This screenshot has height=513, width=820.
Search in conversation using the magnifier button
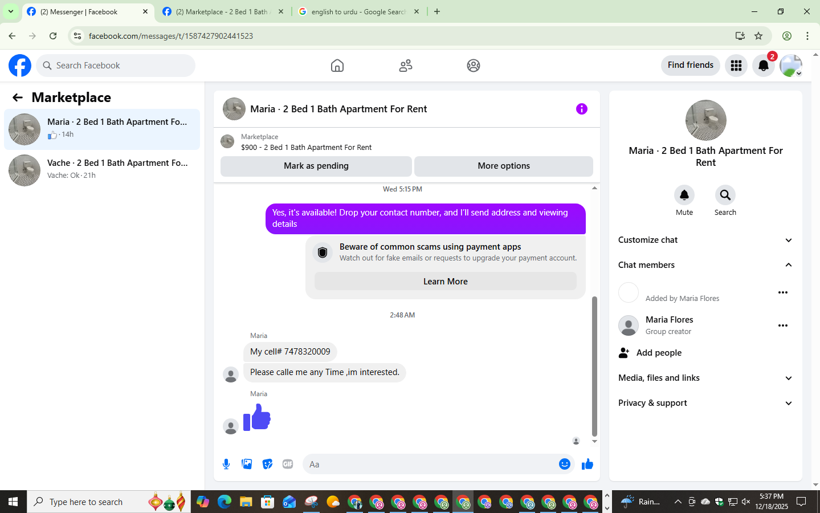pyautogui.click(x=725, y=195)
